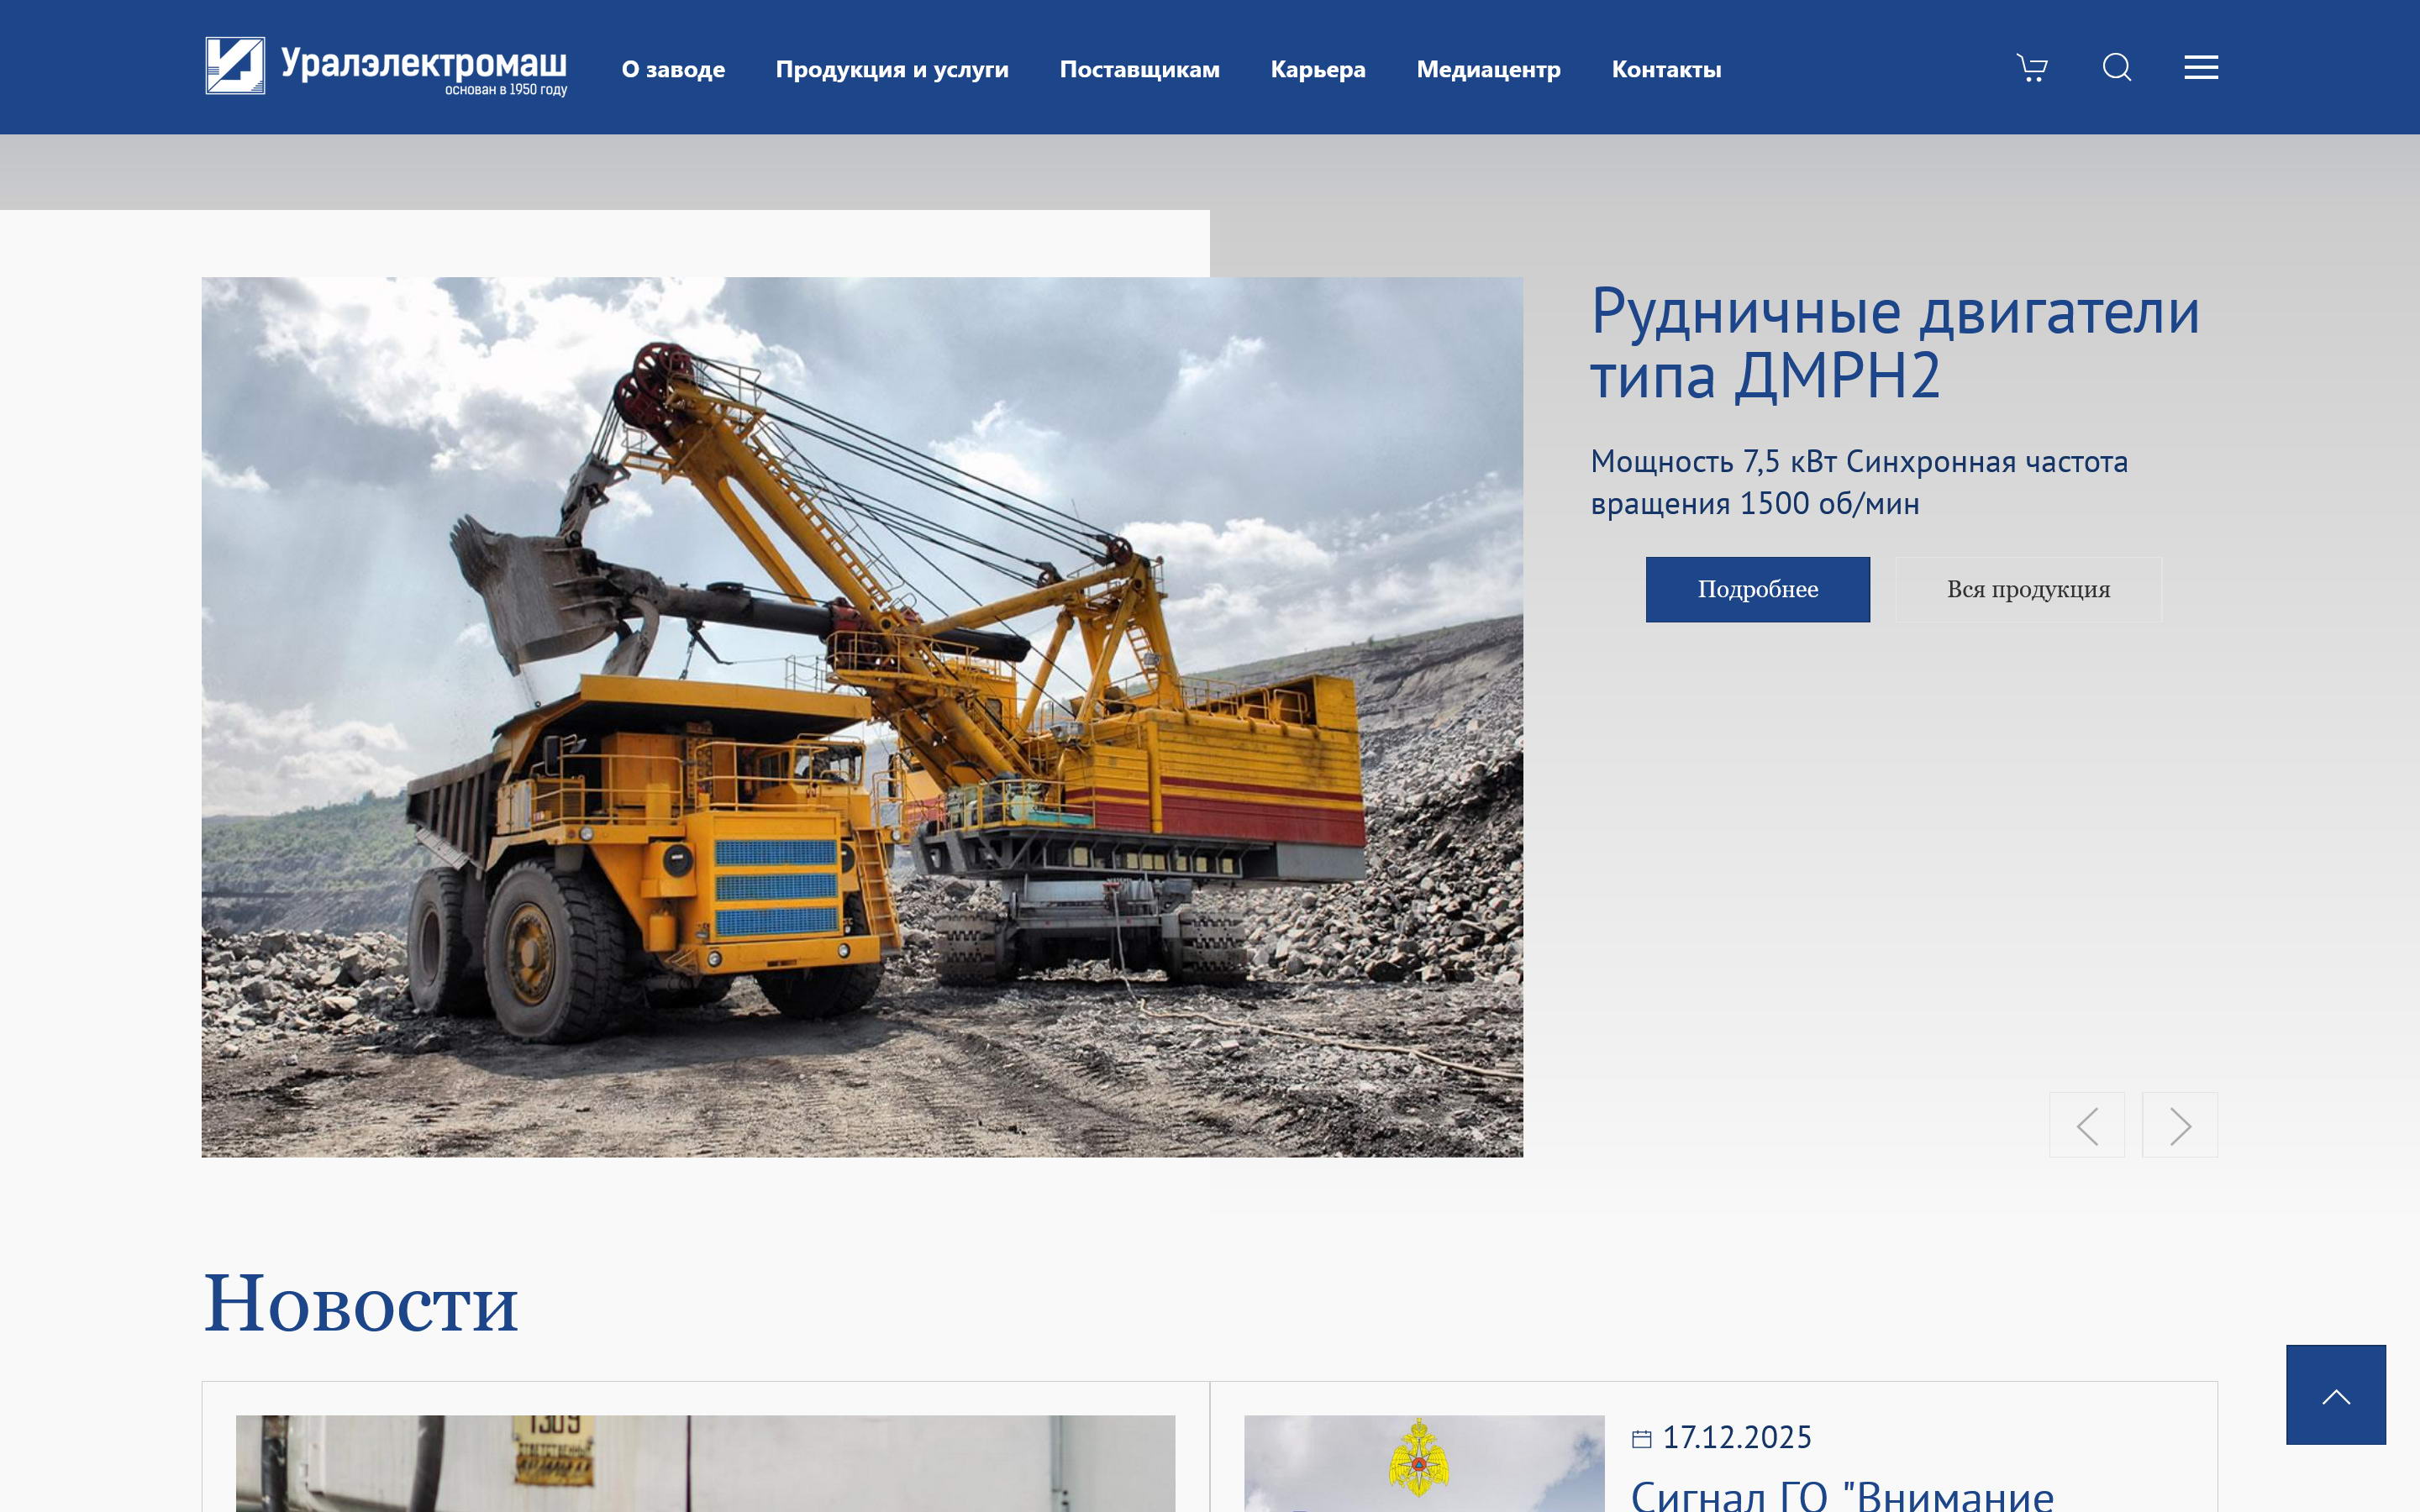This screenshot has height=1512, width=2420.
Task: Open the shopping cart icon
Action: [x=2032, y=68]
